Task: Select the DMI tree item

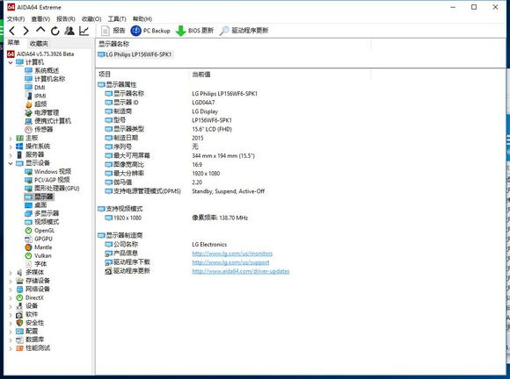Action: [x=35, y=87]
